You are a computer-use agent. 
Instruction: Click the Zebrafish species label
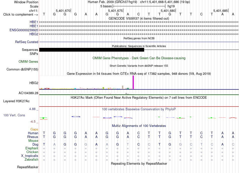pos(31,160)
